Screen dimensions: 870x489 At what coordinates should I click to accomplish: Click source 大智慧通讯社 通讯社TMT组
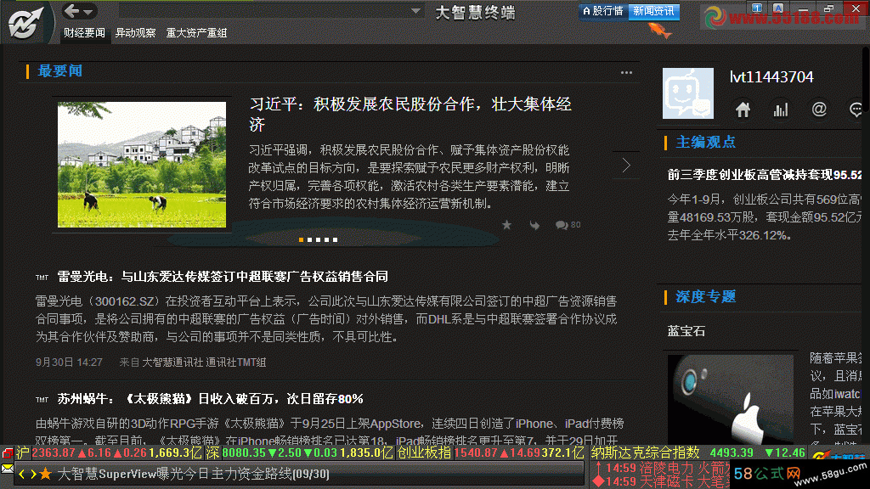coord(204,362)
